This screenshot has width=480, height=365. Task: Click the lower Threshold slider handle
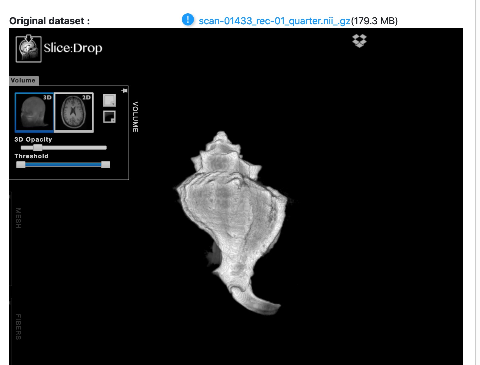click(x=21, y=165)
